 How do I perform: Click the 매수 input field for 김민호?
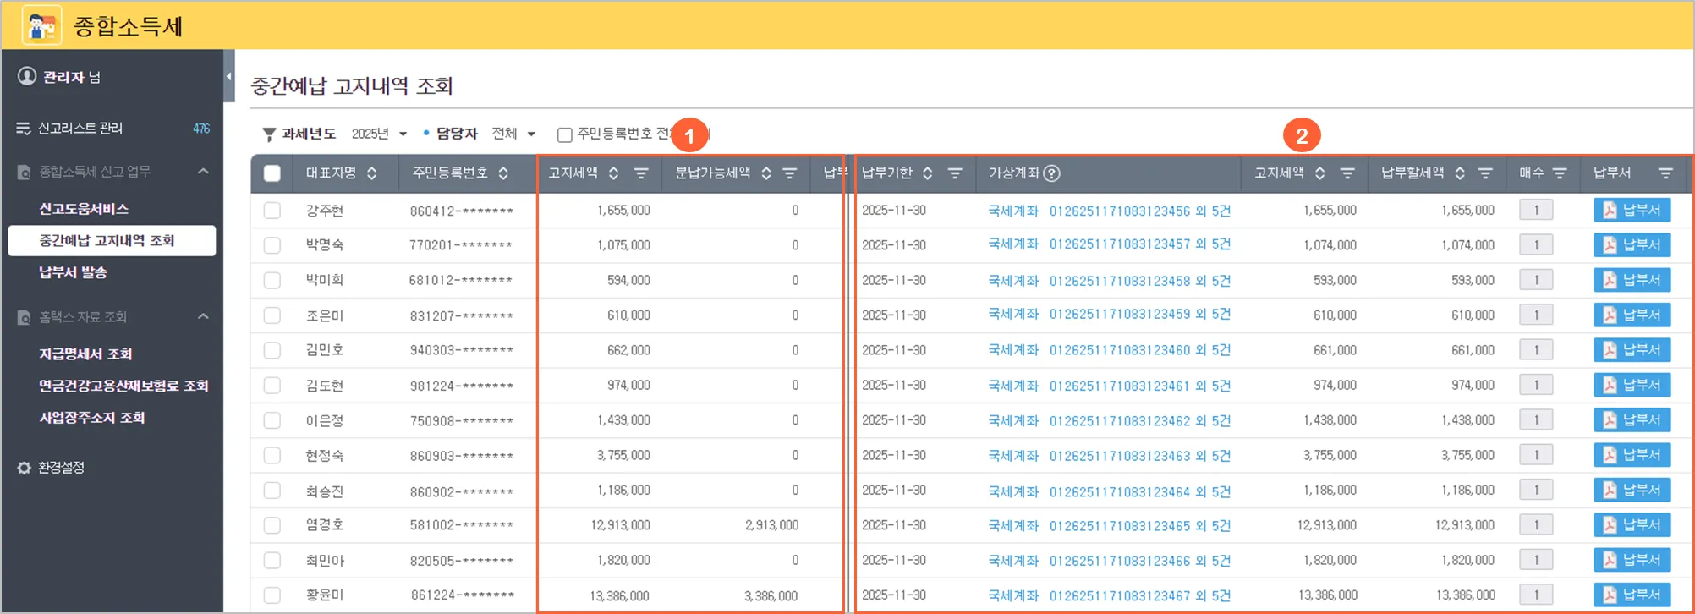coord(1536,350)
